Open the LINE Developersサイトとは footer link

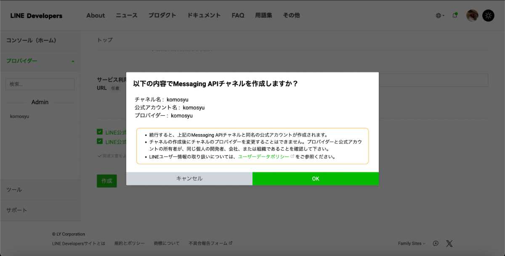pyautogui.click(x=79, y=243)
